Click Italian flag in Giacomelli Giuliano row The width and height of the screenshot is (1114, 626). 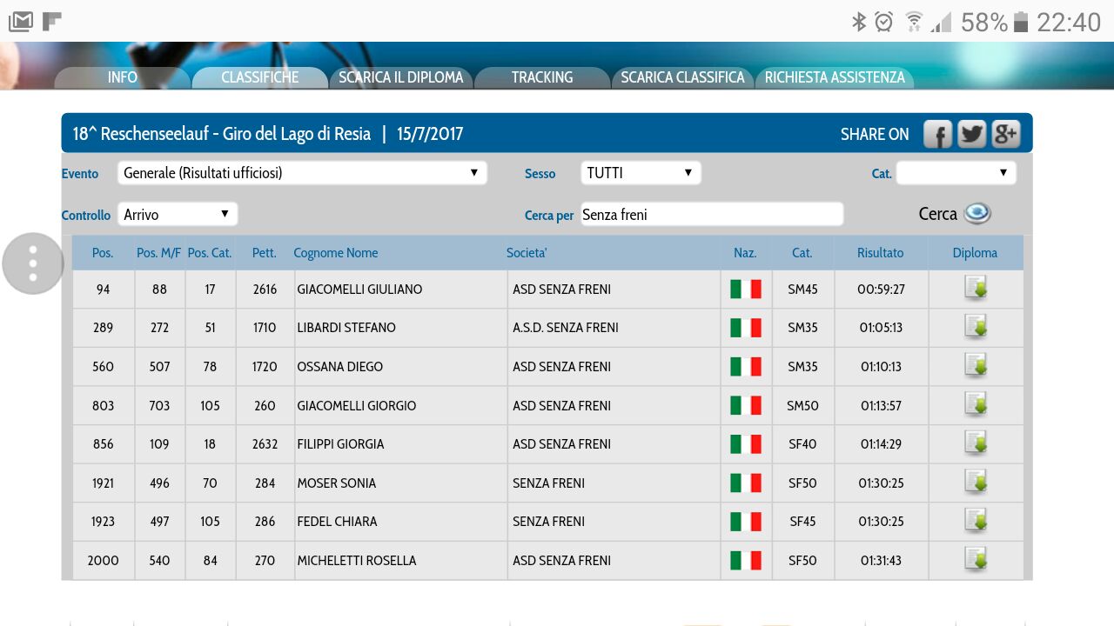[x=746, y=289]
